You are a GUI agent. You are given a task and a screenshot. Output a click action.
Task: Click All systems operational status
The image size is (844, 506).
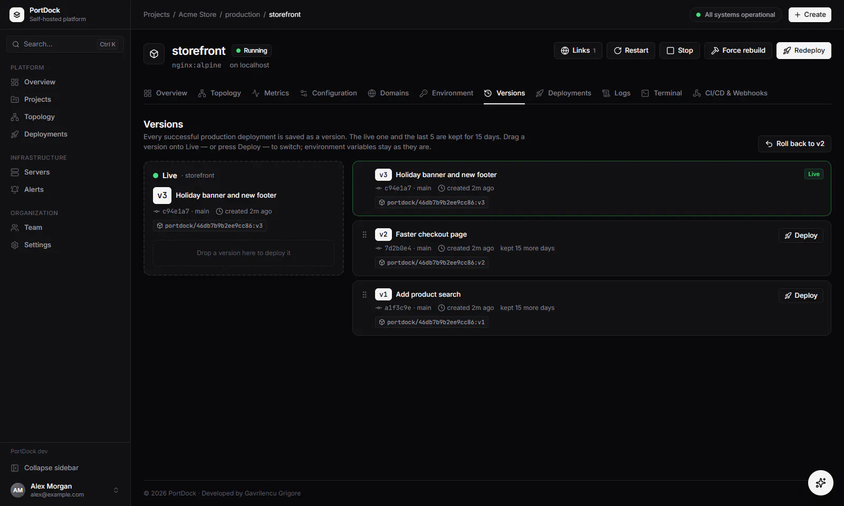(x=736, y=15)
